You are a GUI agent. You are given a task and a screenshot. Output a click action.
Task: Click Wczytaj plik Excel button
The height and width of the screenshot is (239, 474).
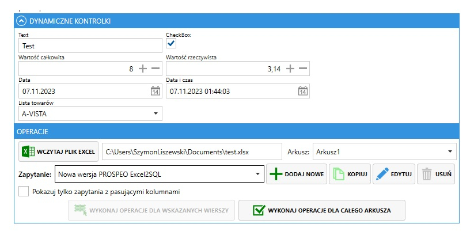point(59,151)
